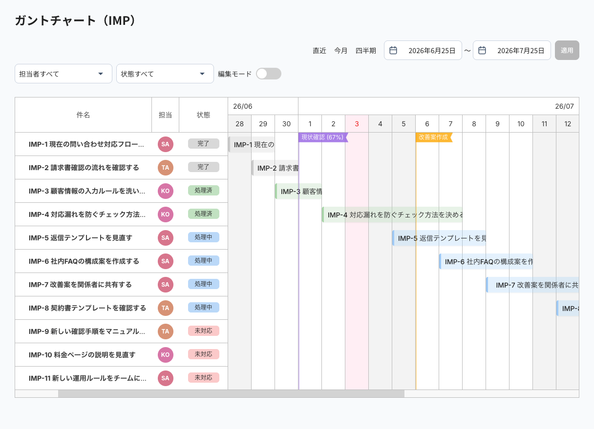Click task name IMP-5 返信テンプレートを見直す
Screen dimensions: 594x429
[81, 238]
